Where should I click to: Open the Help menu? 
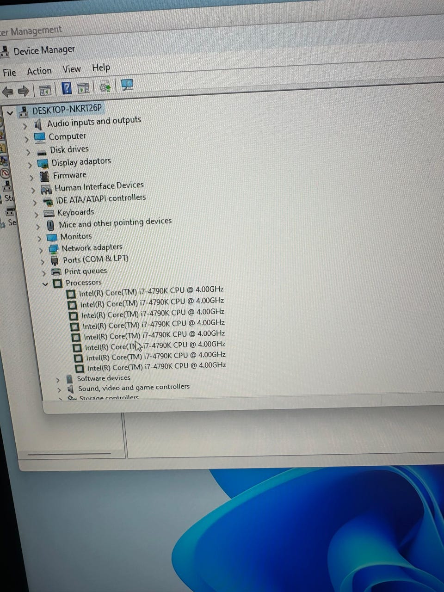coord(101,68)
